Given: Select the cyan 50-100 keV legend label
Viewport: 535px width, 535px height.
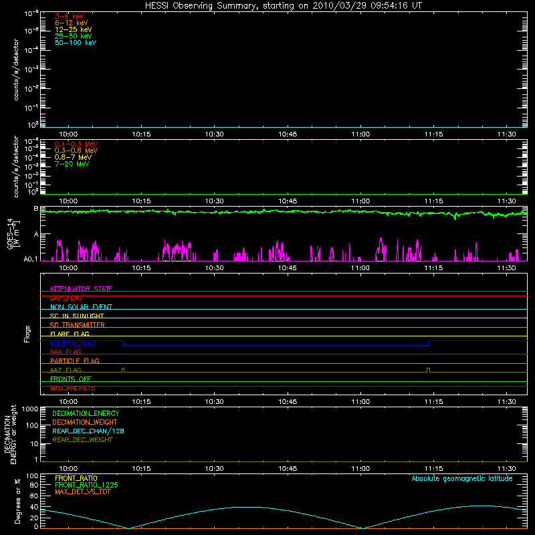Looking at the screenshot, I should click(x=76, y=43).
